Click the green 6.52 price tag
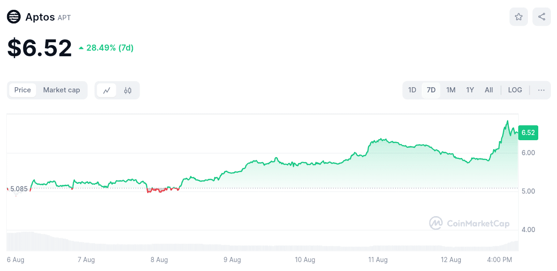 point(528,133)
